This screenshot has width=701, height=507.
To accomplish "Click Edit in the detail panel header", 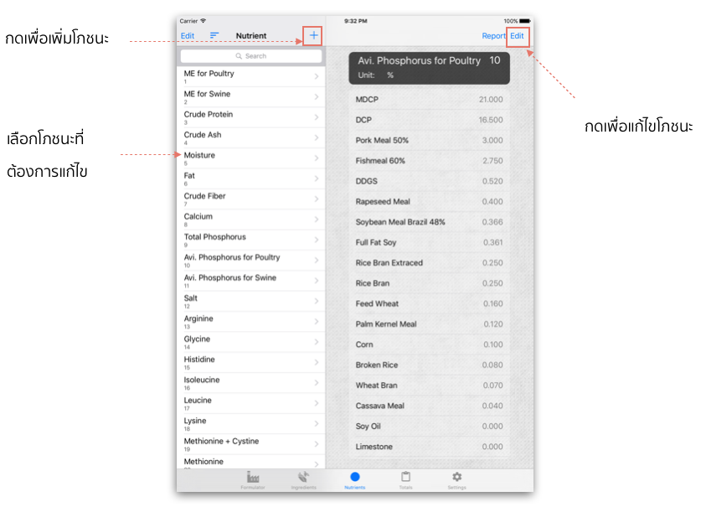I will (517, 36).
